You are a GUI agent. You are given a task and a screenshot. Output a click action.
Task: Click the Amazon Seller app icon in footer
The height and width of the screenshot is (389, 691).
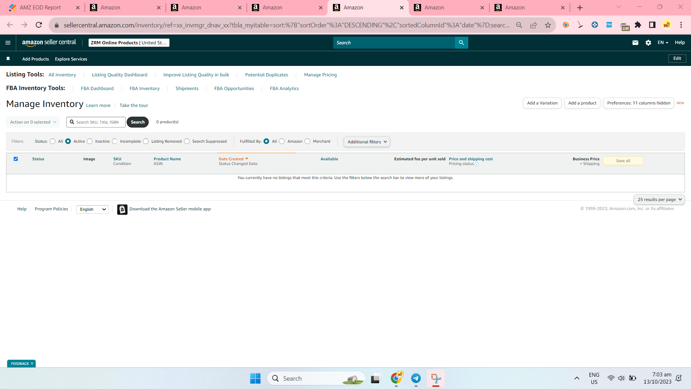click(122, 209)
